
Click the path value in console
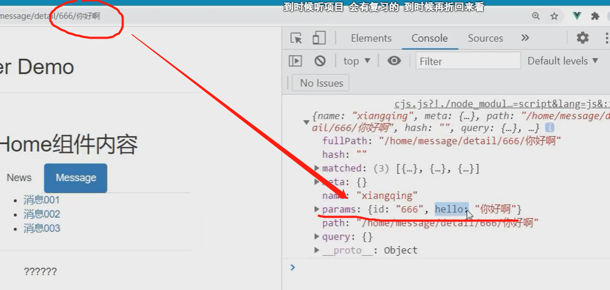pos(447,223)
